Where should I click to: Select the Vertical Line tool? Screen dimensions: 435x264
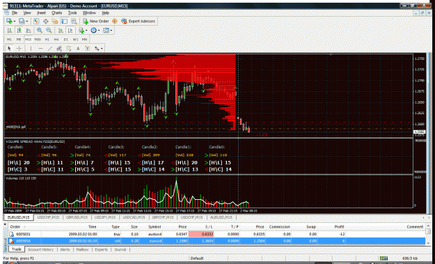click(31, 49)
